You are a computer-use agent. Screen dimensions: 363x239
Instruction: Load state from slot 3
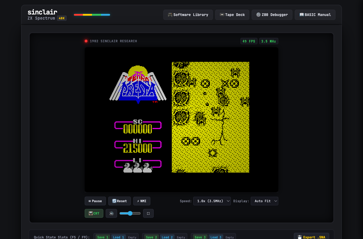pyautogui.click(x=216, y=237)
